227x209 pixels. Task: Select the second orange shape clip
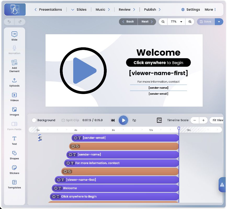120,171
